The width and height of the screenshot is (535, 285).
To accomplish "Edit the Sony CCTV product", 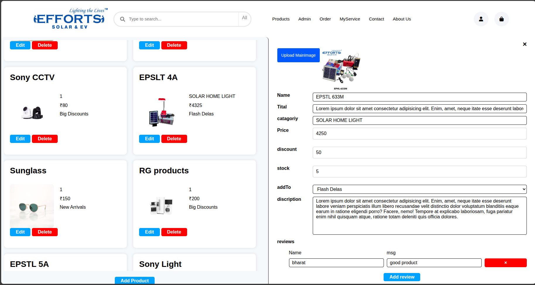I will [20, 139].
